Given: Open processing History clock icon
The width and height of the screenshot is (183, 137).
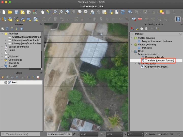Looking at the screenshot, I should (142, 29).
